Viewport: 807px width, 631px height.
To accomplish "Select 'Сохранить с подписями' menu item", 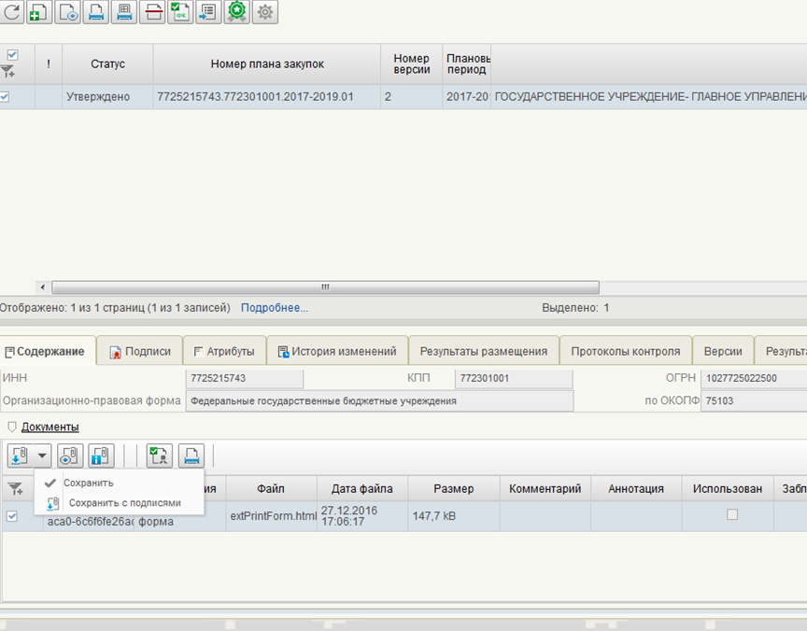I will point(124,502).
